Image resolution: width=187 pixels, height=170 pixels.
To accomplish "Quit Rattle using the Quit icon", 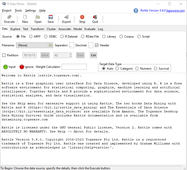I will click(95, 17).
